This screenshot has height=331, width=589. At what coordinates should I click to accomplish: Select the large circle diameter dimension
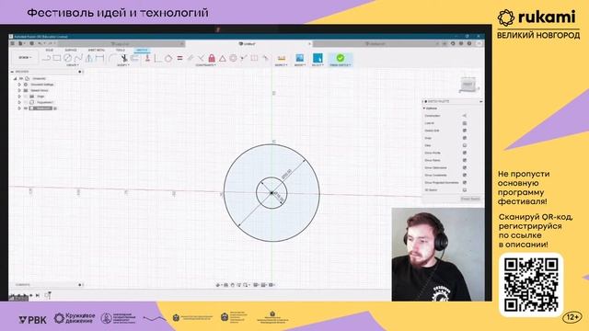point(286,174)
